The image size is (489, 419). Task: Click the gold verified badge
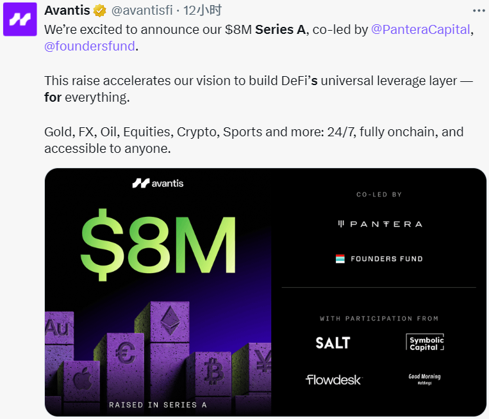[x=100, y=11]
